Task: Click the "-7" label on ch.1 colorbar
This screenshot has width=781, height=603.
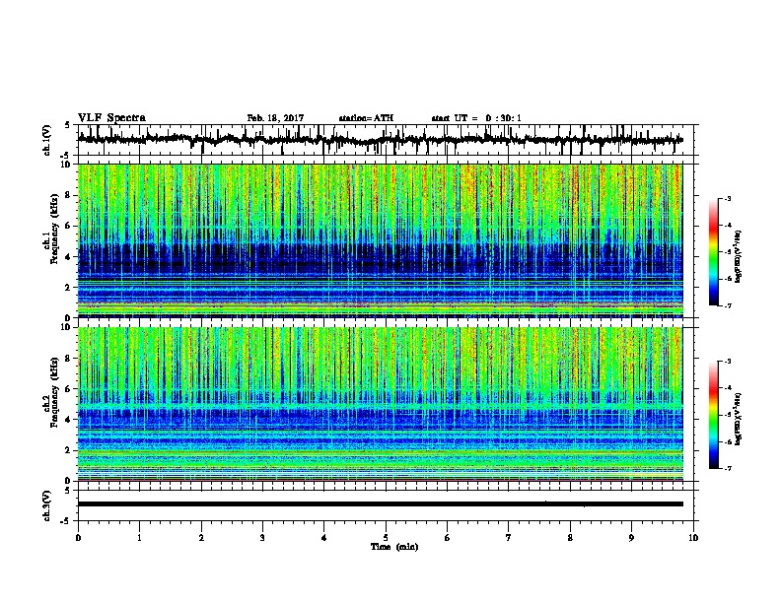Action: point(727,305)
